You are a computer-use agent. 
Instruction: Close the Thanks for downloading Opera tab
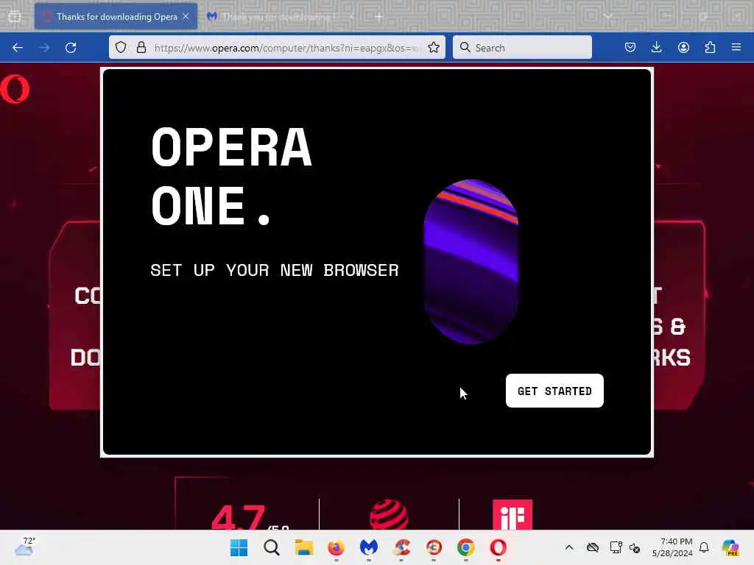tap(186, 16)
